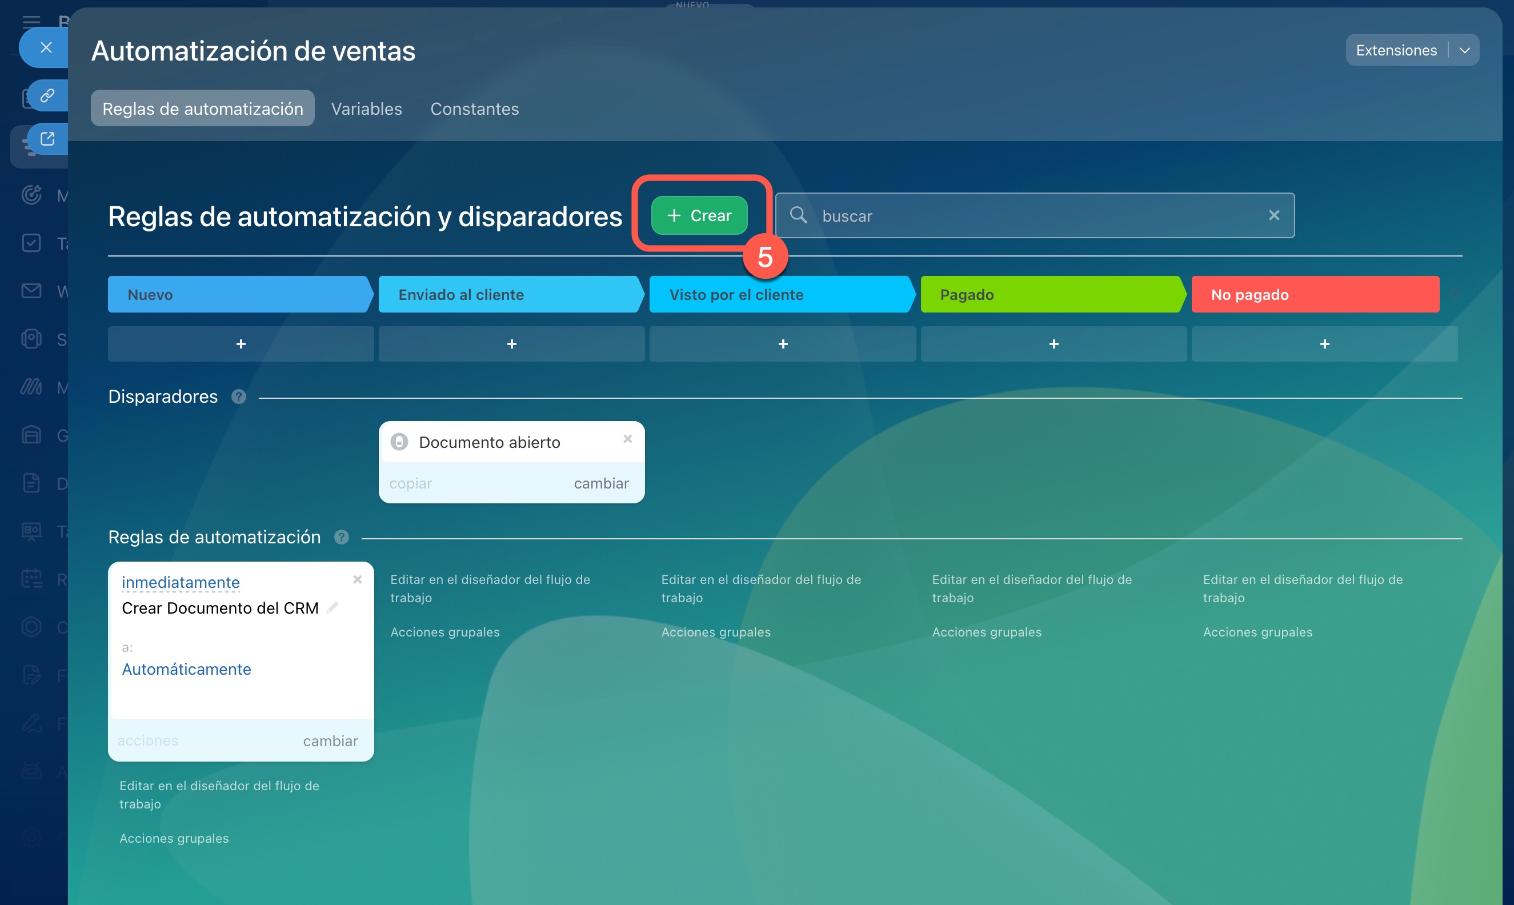Viewport: 1514px width, 905px height.
Task: Switch to the Variables tab
Action: (x=366, y=109)
